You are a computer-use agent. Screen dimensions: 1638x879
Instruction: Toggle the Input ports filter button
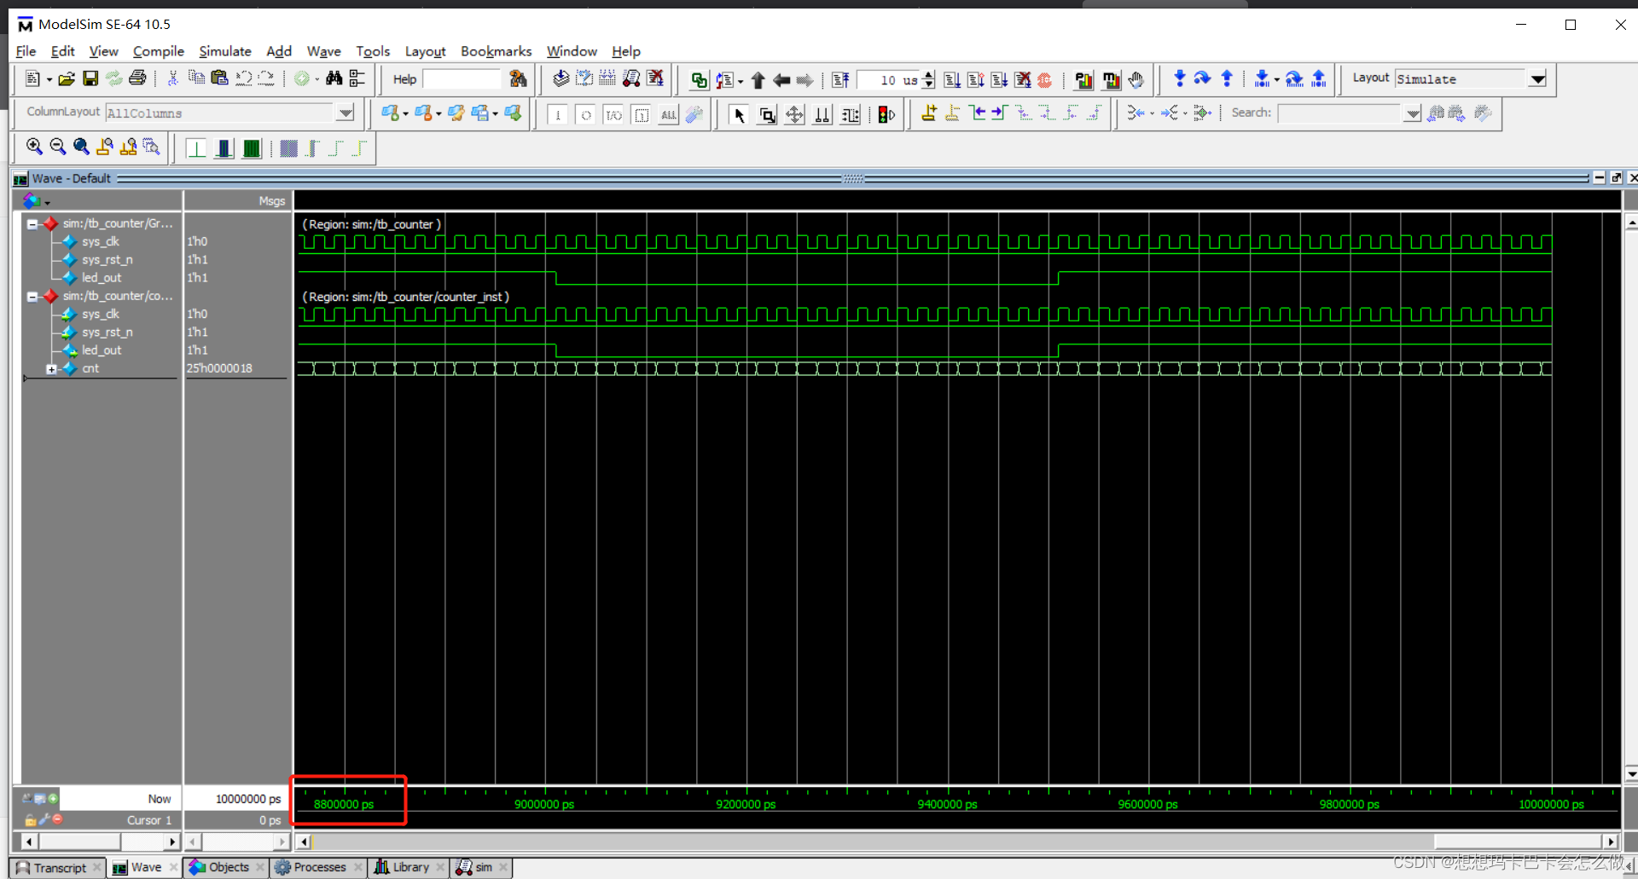coord(558,114)
